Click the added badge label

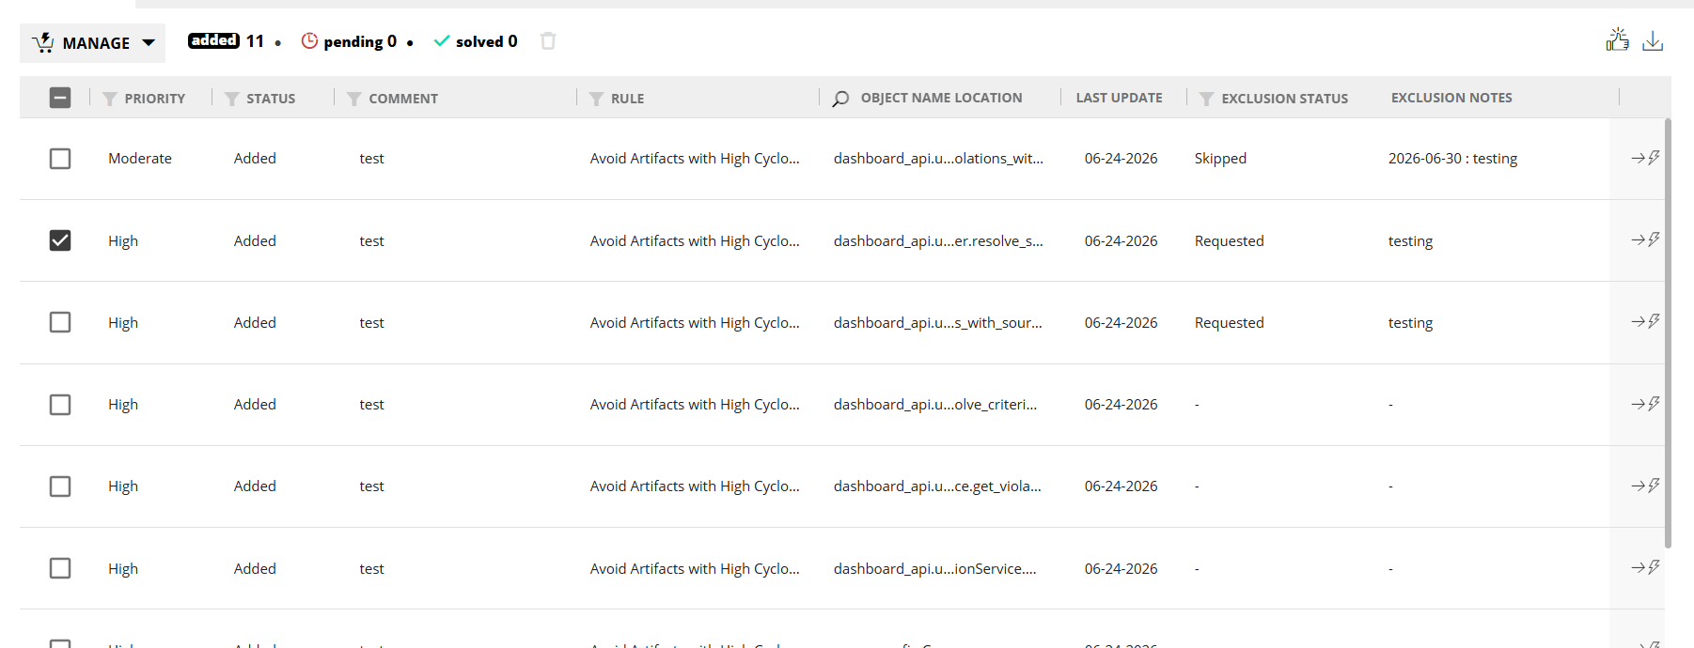click(x=214, y=40)
